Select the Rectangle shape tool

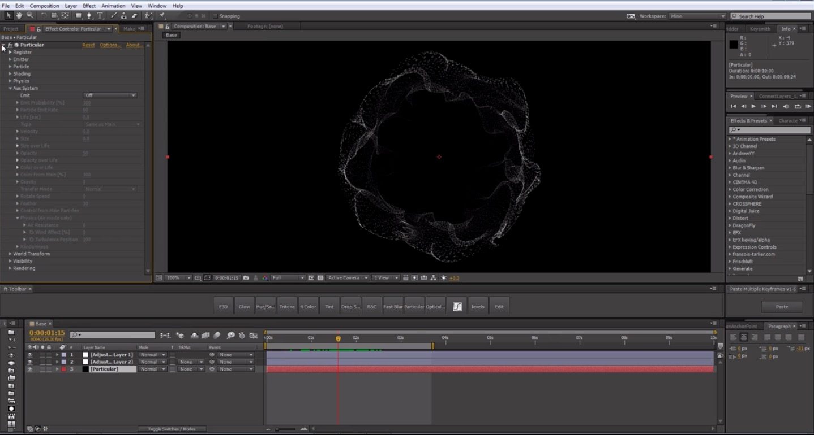pos(79,16)
